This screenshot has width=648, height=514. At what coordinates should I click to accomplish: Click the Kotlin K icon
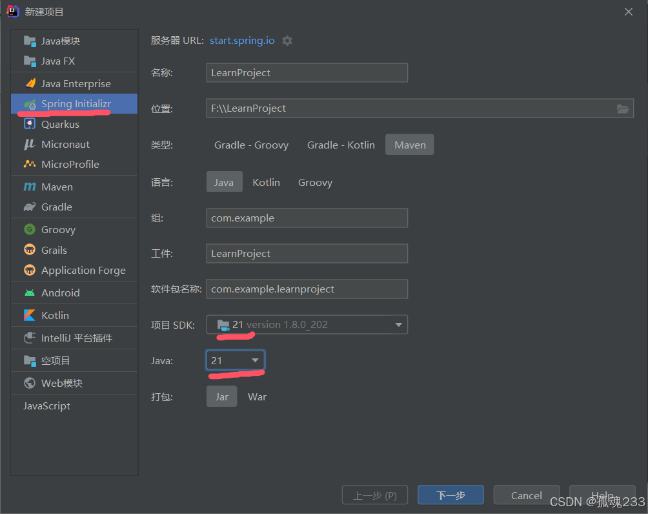[30, 315]
